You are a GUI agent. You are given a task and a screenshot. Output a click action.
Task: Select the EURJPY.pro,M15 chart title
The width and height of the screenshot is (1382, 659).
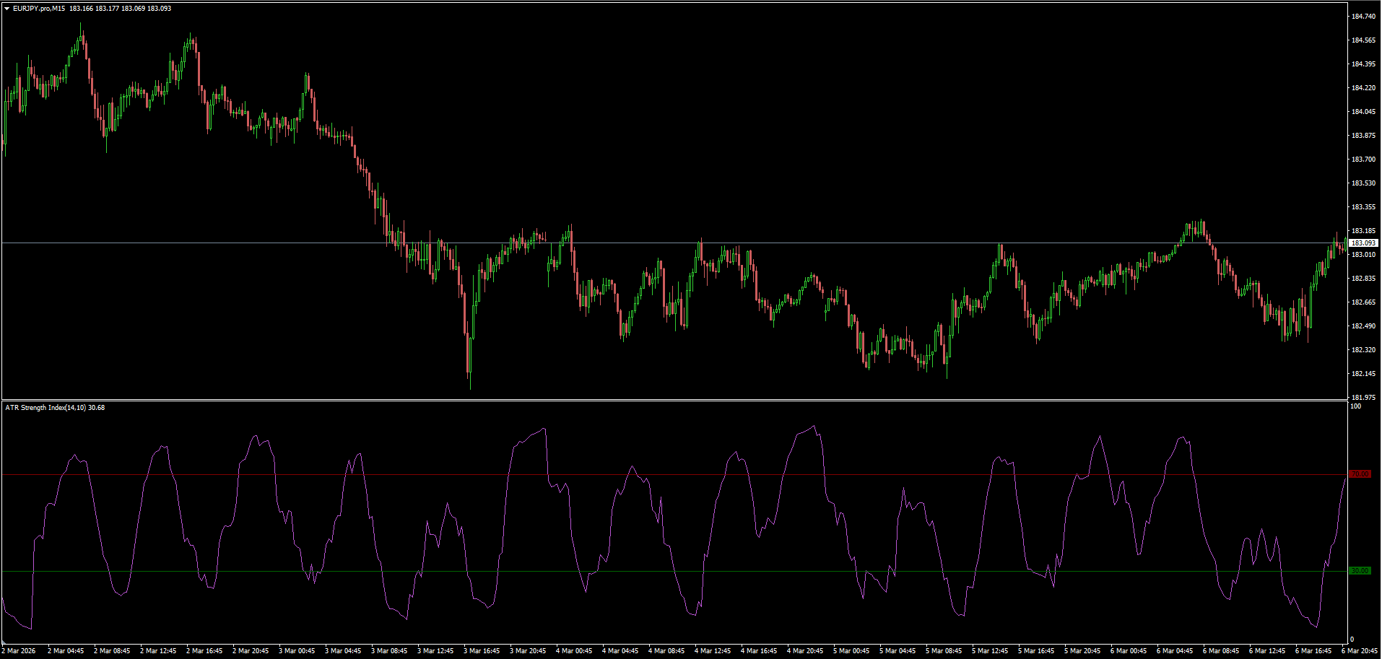point(38,7)
